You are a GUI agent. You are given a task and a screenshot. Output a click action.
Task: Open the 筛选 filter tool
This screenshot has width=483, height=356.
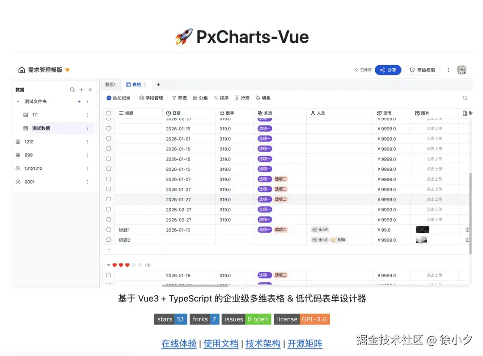click(179, 98)
